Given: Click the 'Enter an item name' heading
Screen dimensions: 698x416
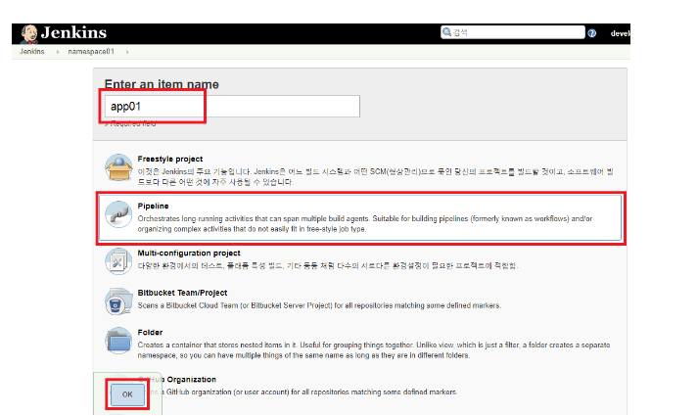Looking at the screenshot, I should 162,84.
